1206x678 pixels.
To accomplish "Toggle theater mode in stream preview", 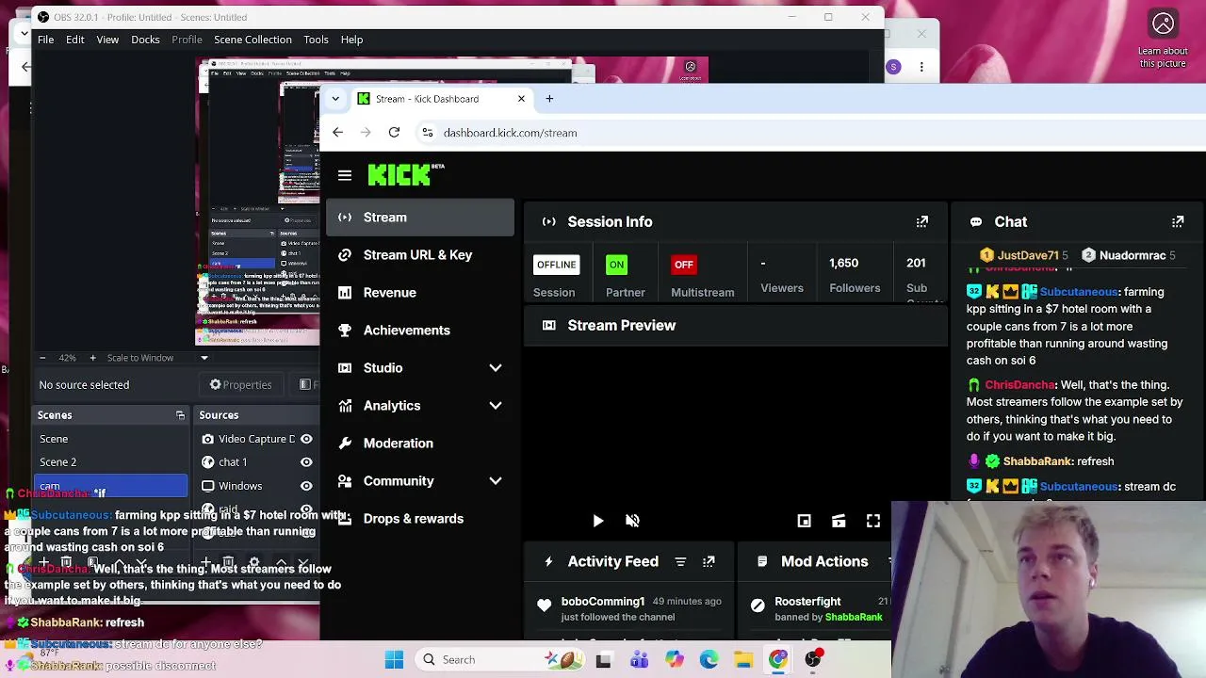I will pos(839,521).
